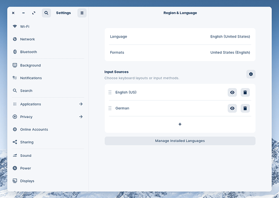Click the Wi-Fi icon in sidebar

15,26
